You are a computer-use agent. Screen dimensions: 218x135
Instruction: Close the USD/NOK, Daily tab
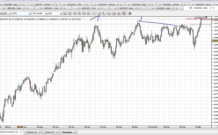click(x=176, y=8)
